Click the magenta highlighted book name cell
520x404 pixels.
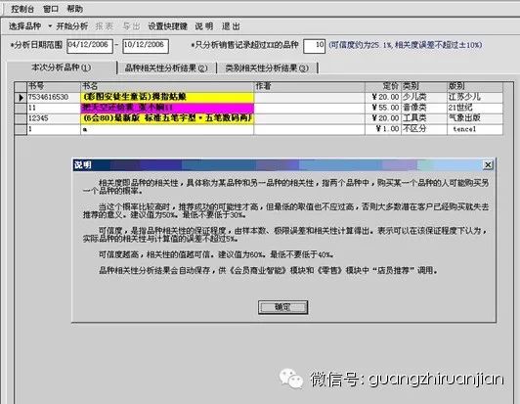(167, 108)
